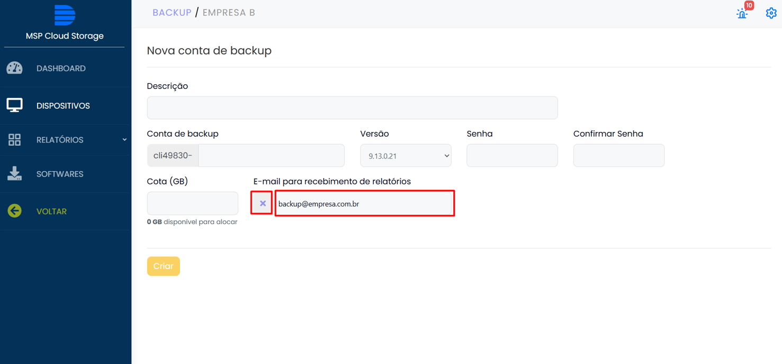Click the Cota (GB) input field

tap(192, 203)
